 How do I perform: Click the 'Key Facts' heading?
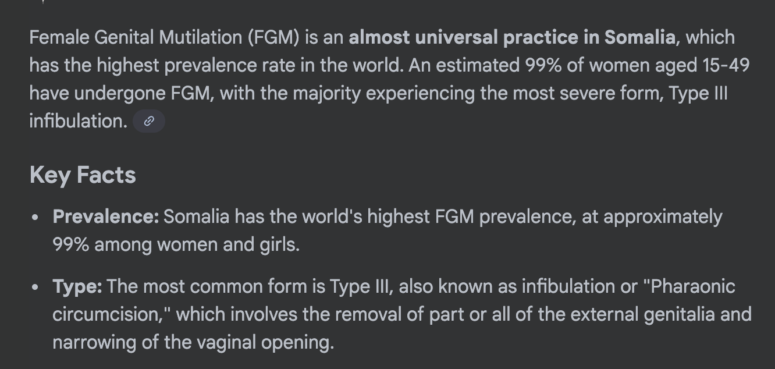(83, 175)
